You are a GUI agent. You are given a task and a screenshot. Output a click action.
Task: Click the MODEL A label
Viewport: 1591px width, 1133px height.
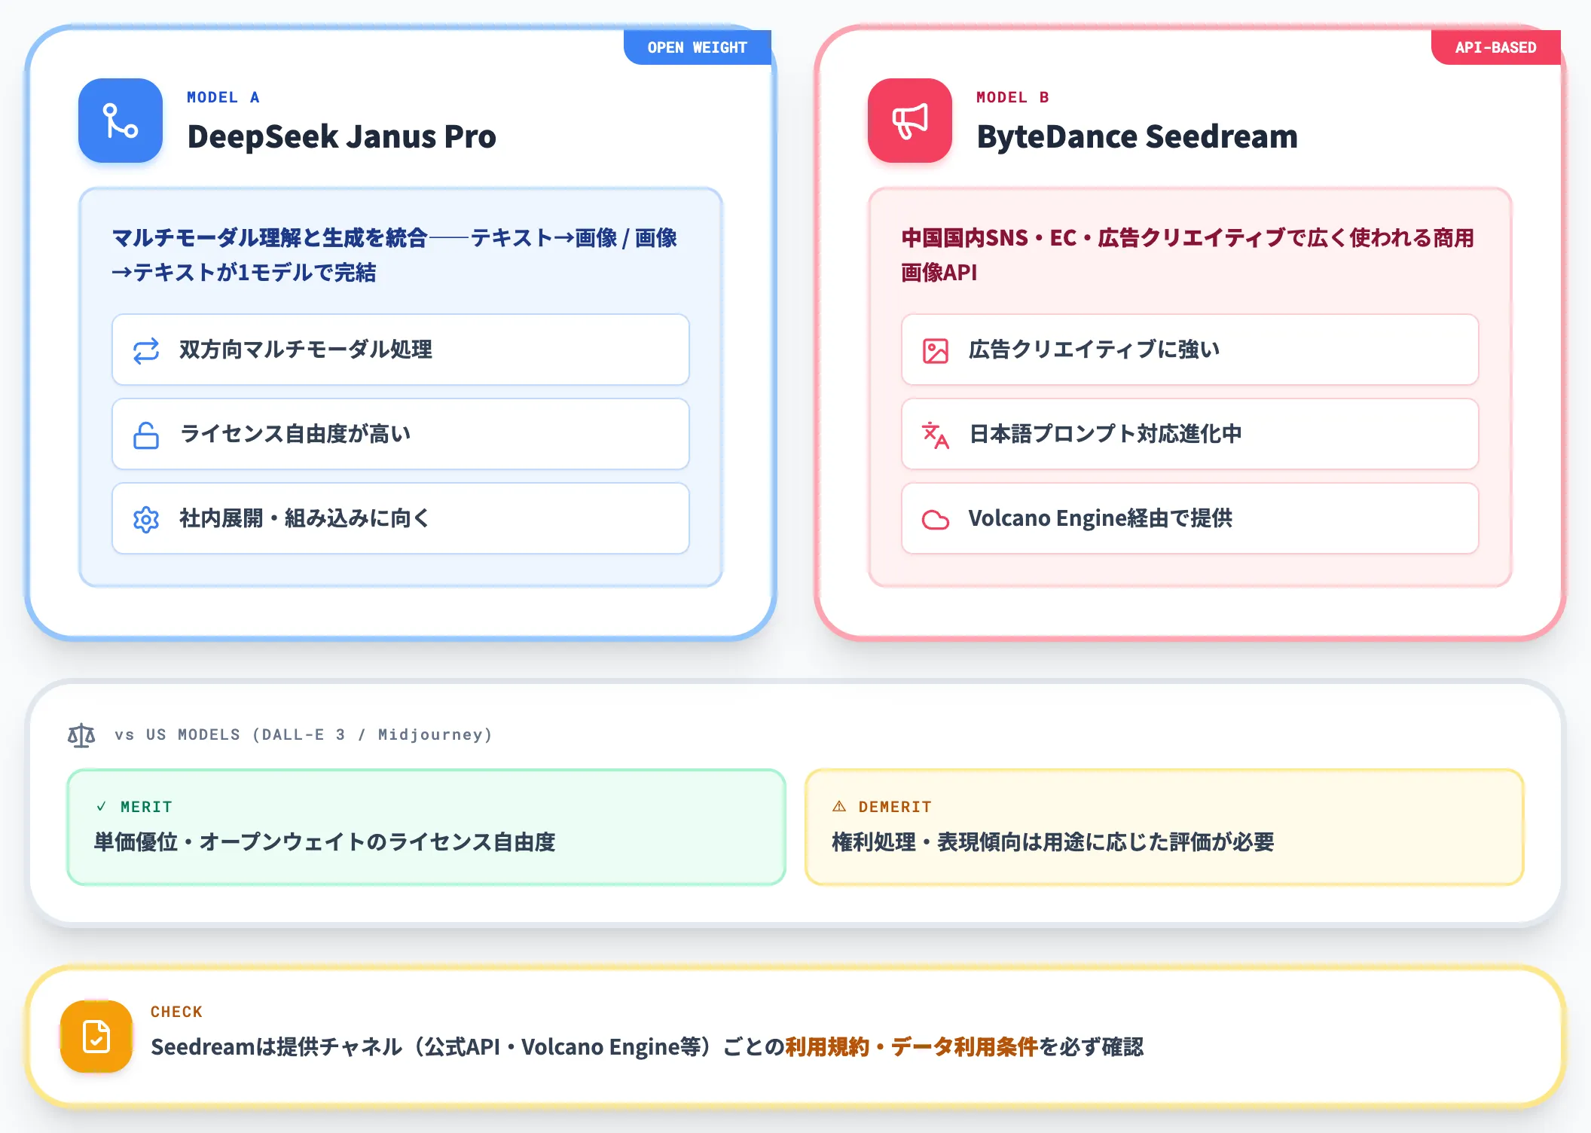click(223, 97)
